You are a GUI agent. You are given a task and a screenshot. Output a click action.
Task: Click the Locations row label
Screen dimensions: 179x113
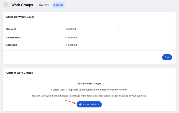[x=11, y=45]
